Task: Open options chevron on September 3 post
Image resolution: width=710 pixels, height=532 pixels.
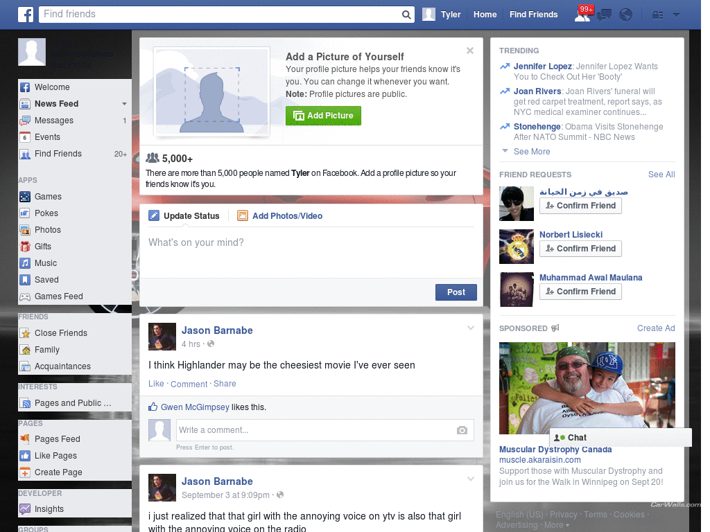Action: [x=471, y=479]
